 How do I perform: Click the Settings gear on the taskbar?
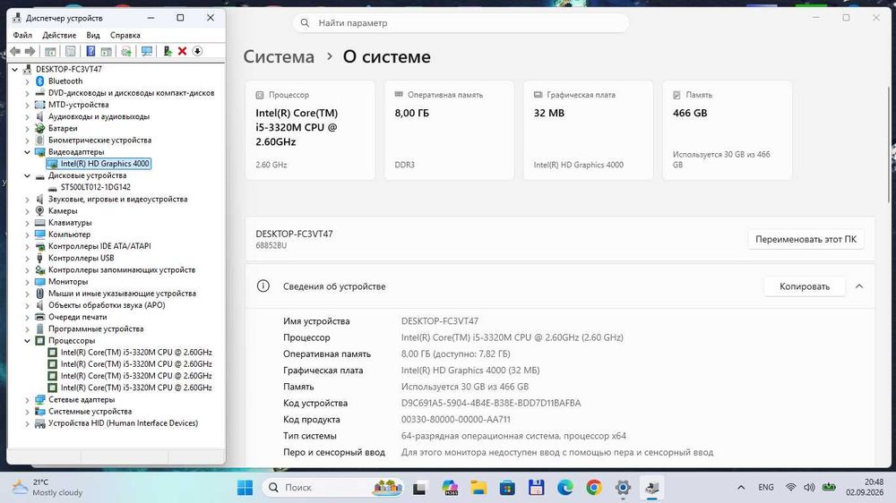[x=623, y=488]
